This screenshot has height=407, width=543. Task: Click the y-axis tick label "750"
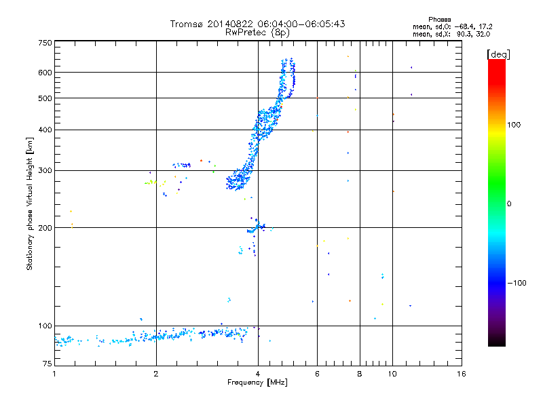45,43
